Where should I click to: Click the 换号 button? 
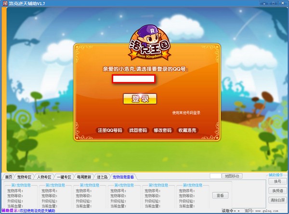coord(277,181)
